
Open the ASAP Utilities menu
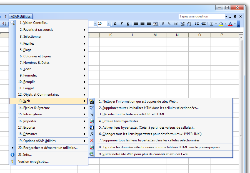pyautogui.click(x=21, y=16)
